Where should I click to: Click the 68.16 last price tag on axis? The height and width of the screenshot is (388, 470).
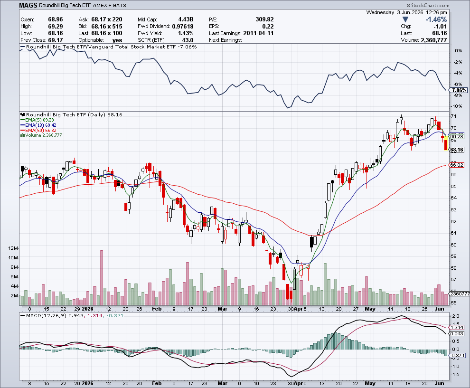coord(457,150)
